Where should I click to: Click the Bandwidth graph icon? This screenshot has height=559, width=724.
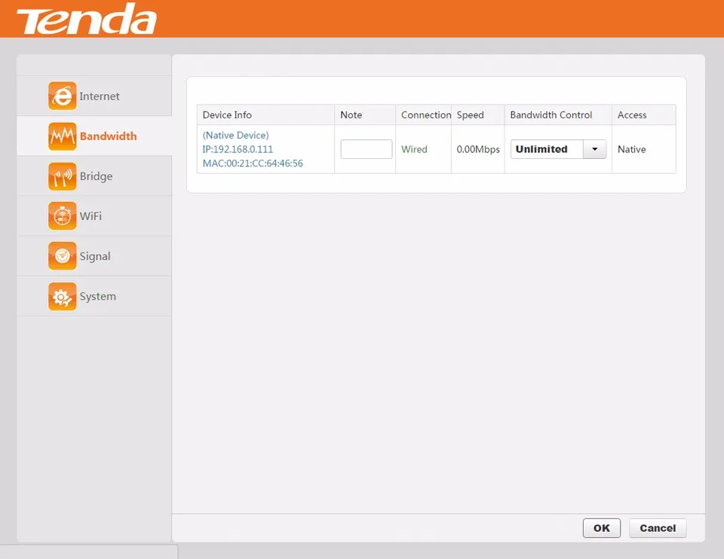point(63,136)
